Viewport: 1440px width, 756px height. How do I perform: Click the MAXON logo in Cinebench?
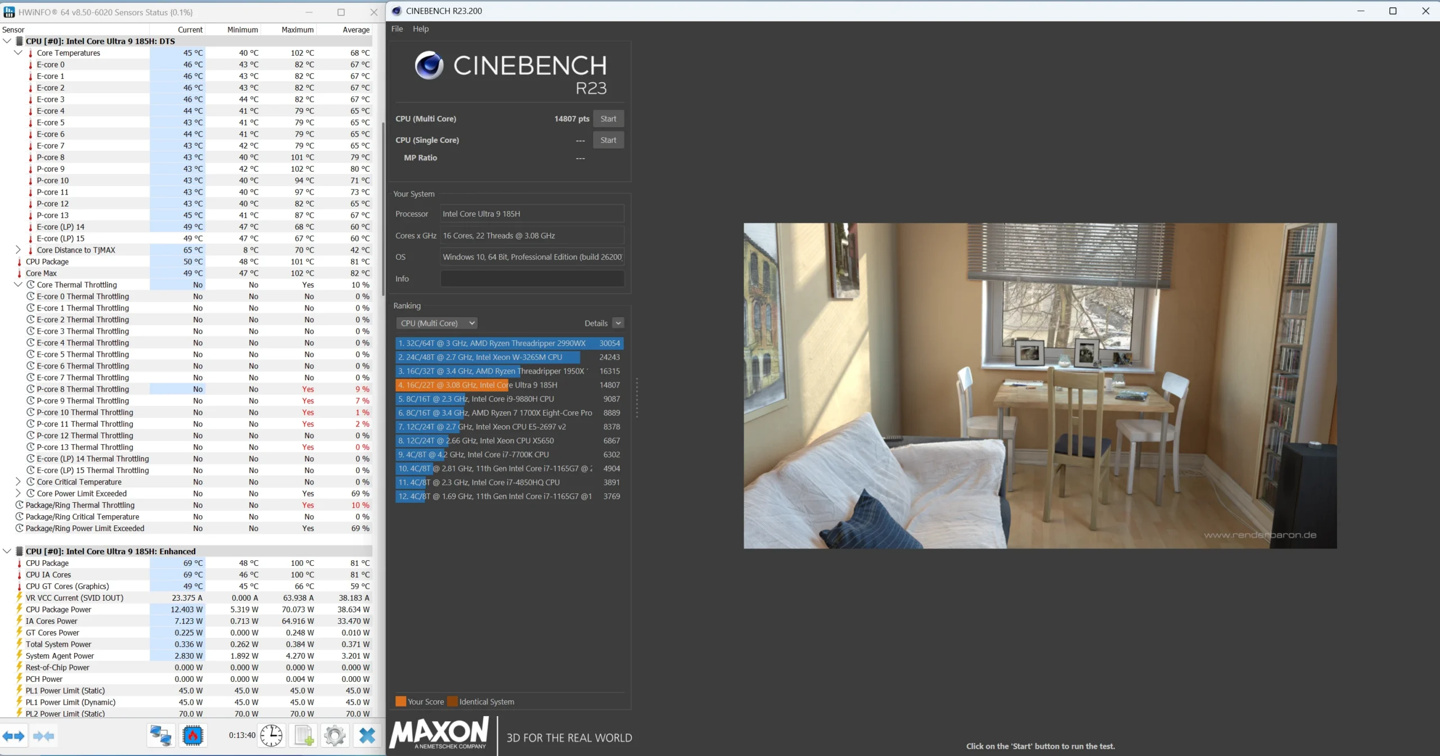(x=439, y=732)
